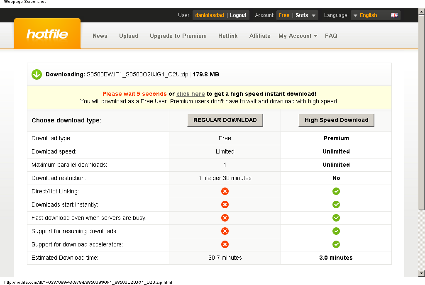This screenshot has width=425, height=285.
Task: Click green check in resuming downloads row
Action: pyautogui.click(x=336, y=231)
